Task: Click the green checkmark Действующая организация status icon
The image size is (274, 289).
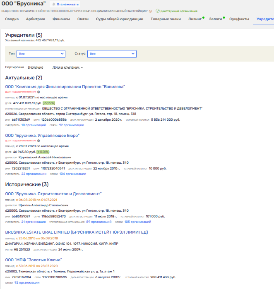Action: pyautogui.click(x=157, y=11)
